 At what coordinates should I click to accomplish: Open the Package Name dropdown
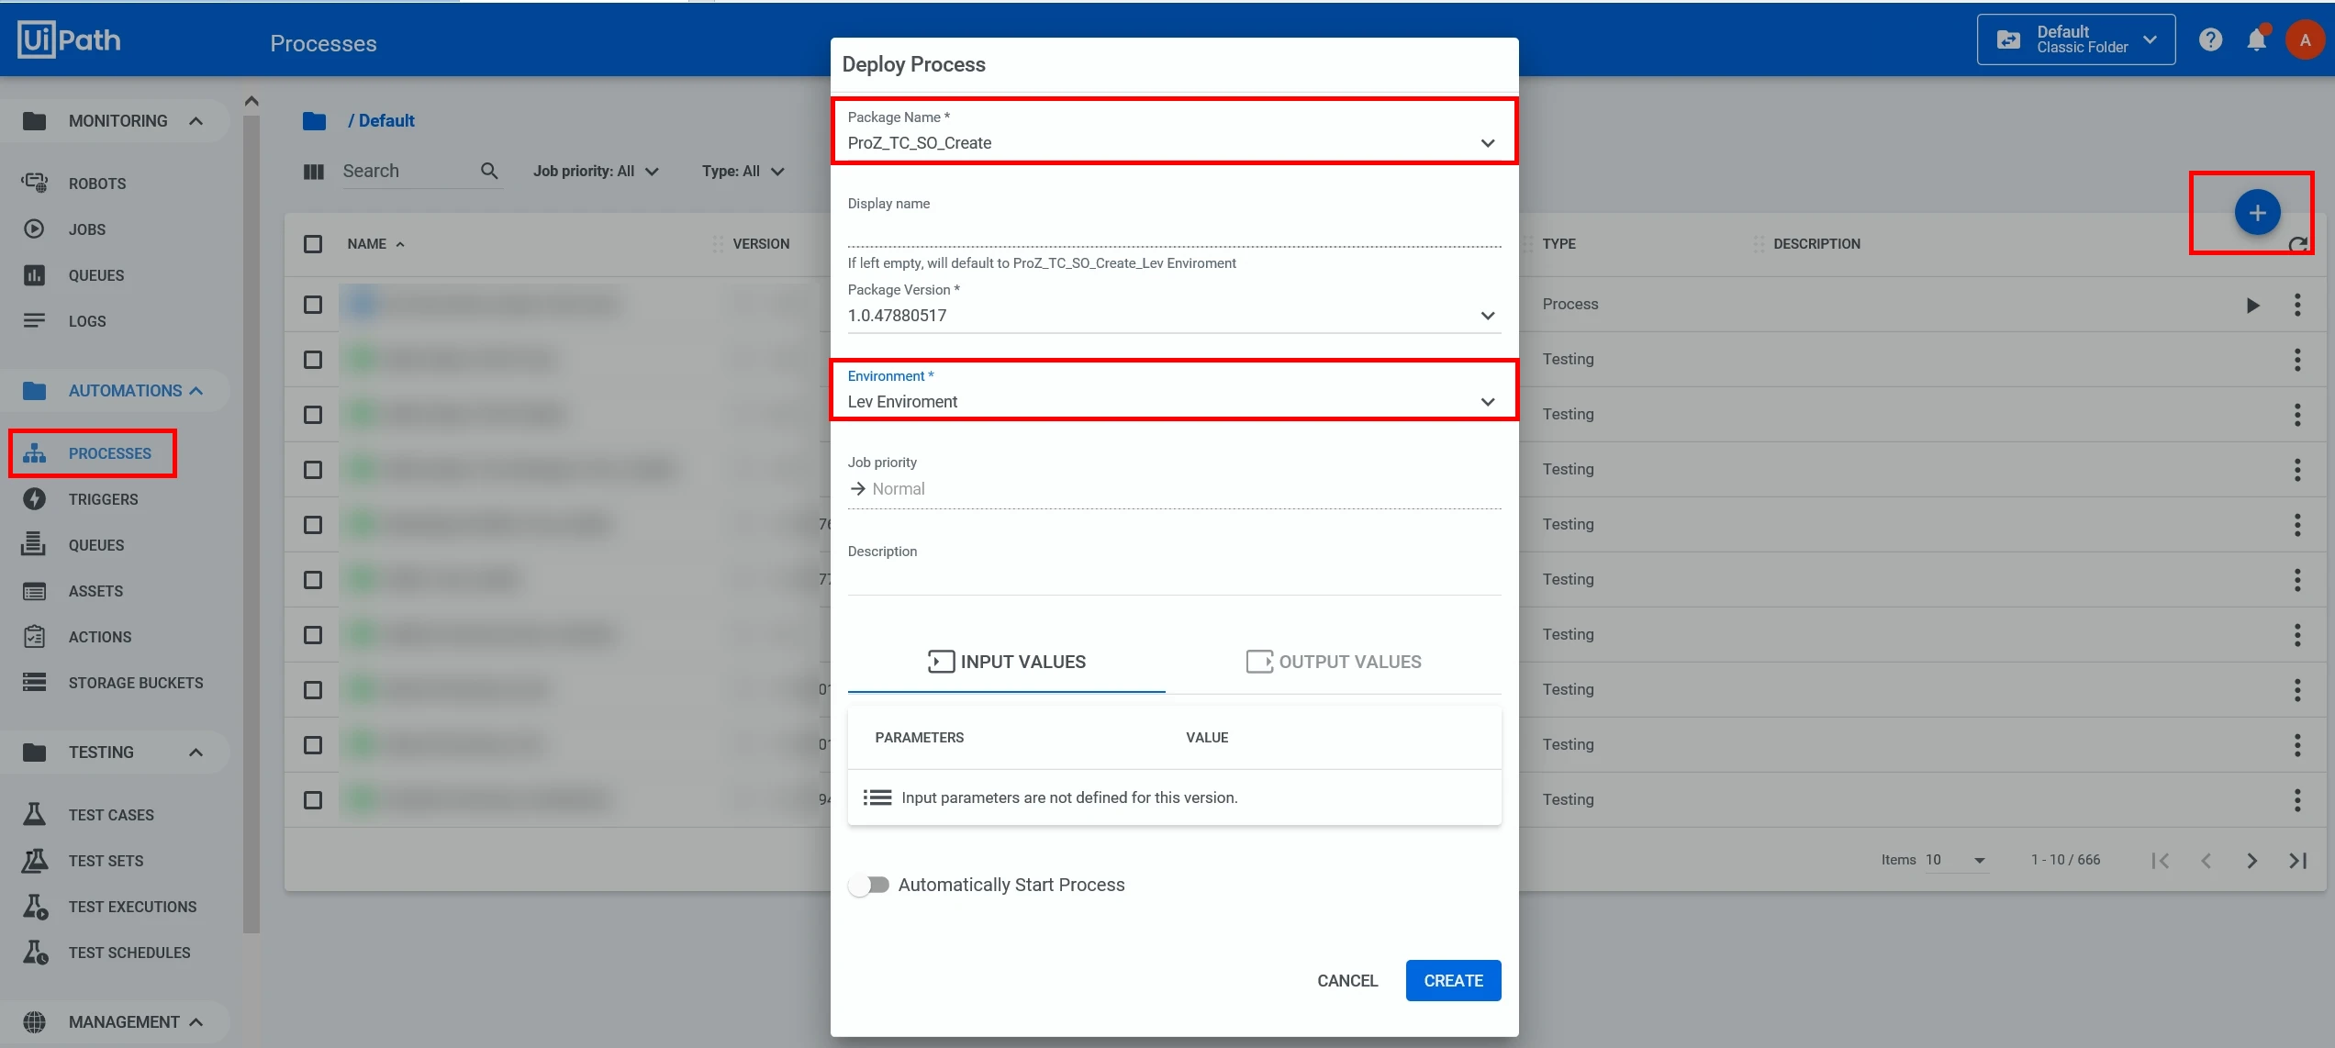1174,132
